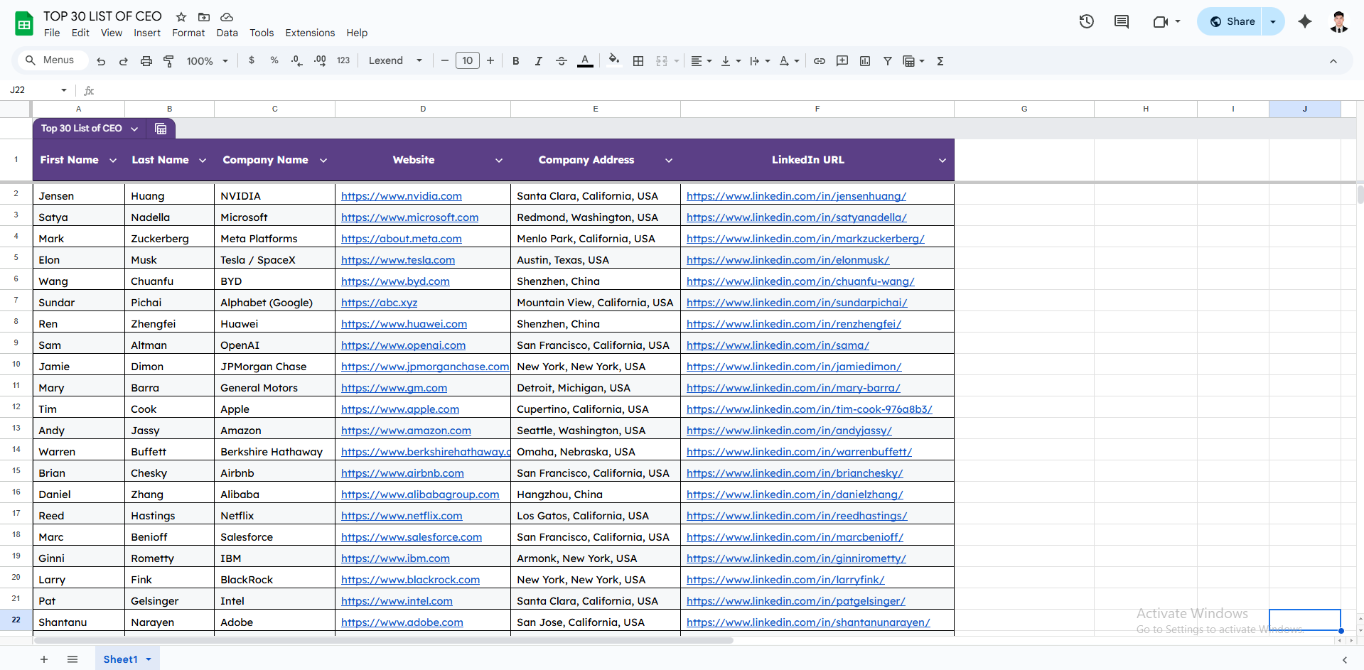1364x670 pixels.
Task: Open all comments icon
Action: coord(1122,21)
